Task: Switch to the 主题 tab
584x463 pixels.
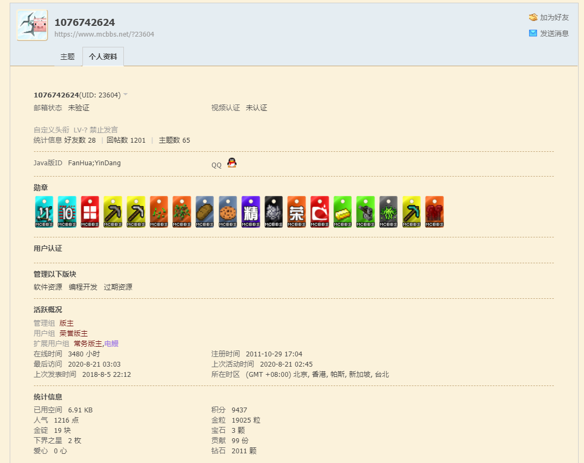Action: pyautogui.click(x=67, y=57)
